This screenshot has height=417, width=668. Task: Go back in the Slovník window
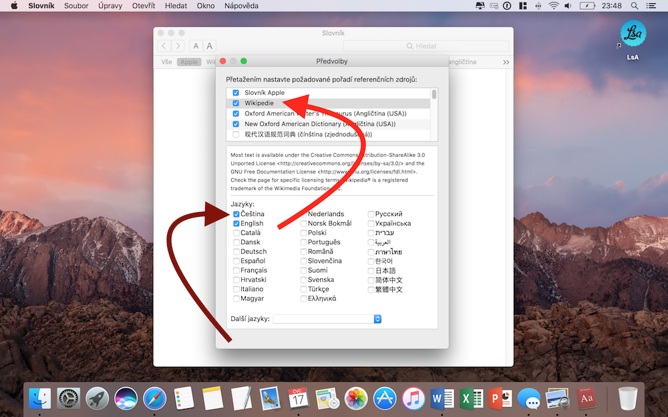pos(164,45)
